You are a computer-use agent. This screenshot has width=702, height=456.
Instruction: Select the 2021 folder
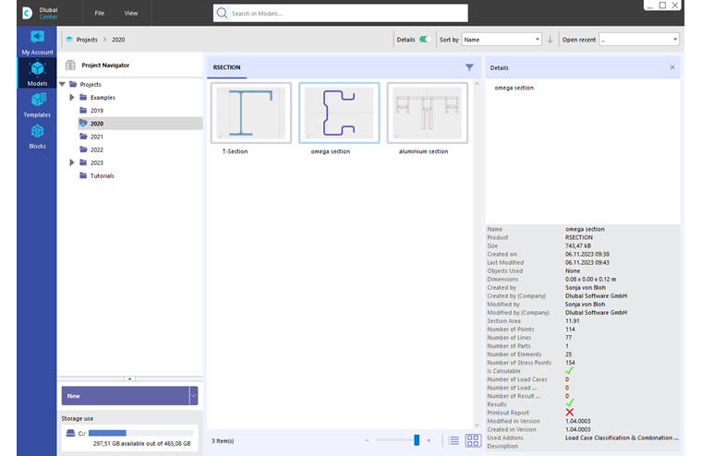pyautogui.click(x=97, y=137)
